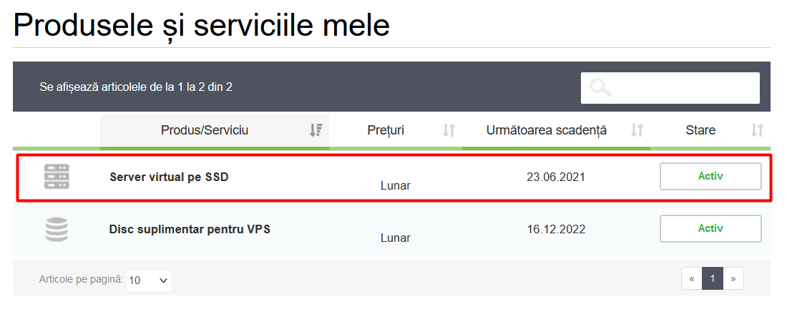The height and width of the screenshot is (317, 787).
Task: Click sort arrows beside Următoarea scadență header
Action: pos(637,130)
